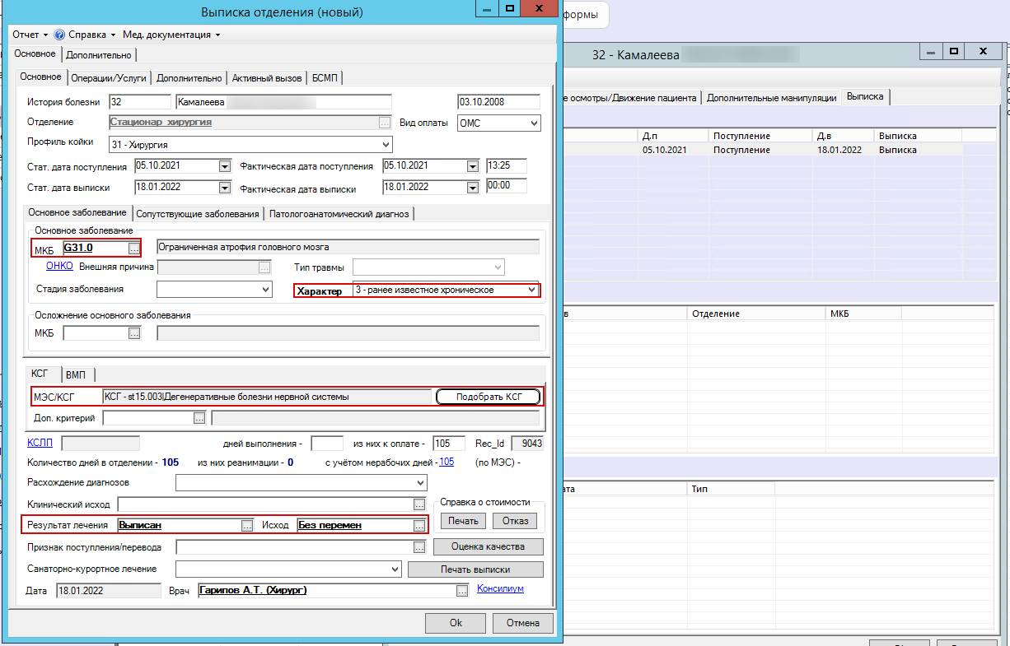Open the Сопутствующие заболевания tab
1010x646 pixels.
(x=198, y=214)
